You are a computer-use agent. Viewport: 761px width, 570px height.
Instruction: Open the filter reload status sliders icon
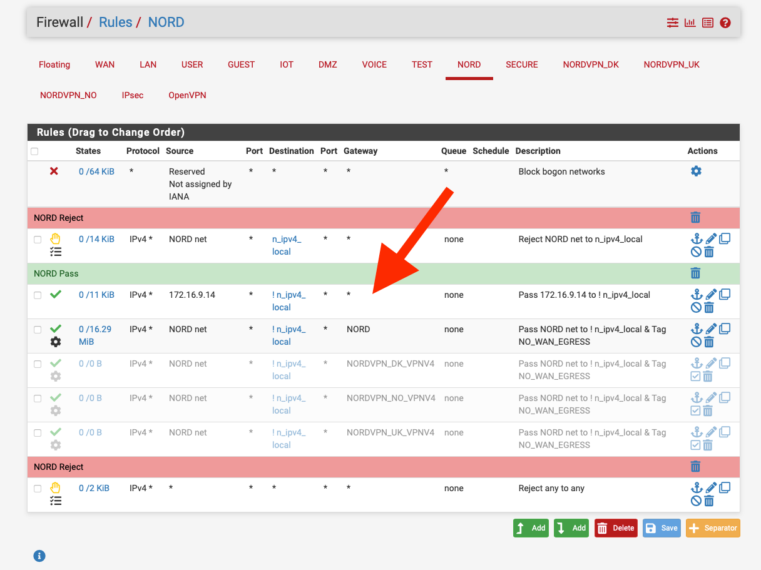click(x=672, y=23)
